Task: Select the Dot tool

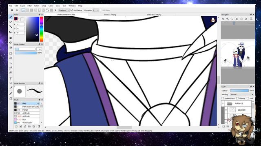Action: [x=11, y=27]
